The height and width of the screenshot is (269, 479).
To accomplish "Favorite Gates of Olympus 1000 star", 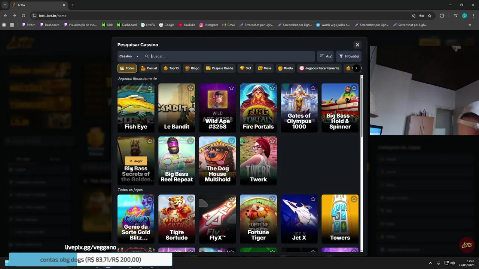I will click(x=313, y=88).
